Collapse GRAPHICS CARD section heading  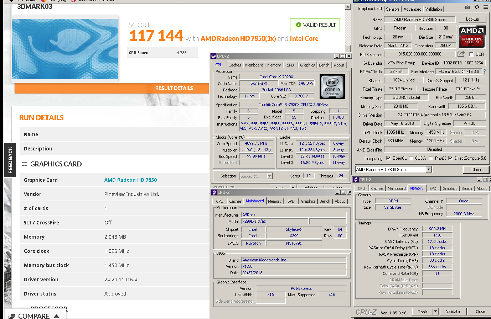[56, 164]
